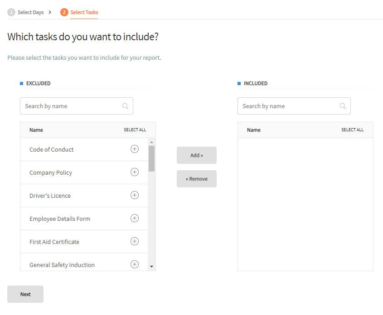The width and height of the screenshot is (383, 315).
Task: Include Driver's Licence via its plus icon
Action: [135, 195]
